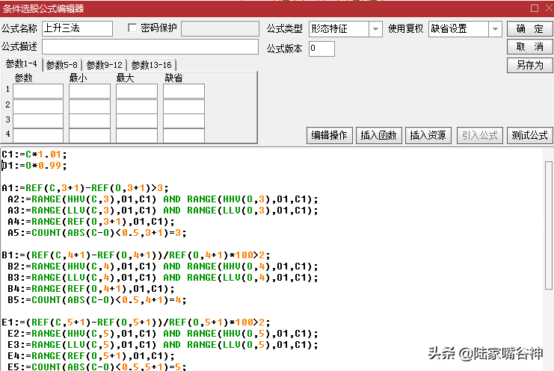The height and width of the screenshot is (371, 554).
Task: Click the 插入函数 button
Action: [378, 135]
